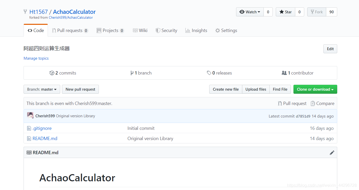Viewport: 359px width, 190px height.
Task: Click Find File button
Action: tap(280, 89)
